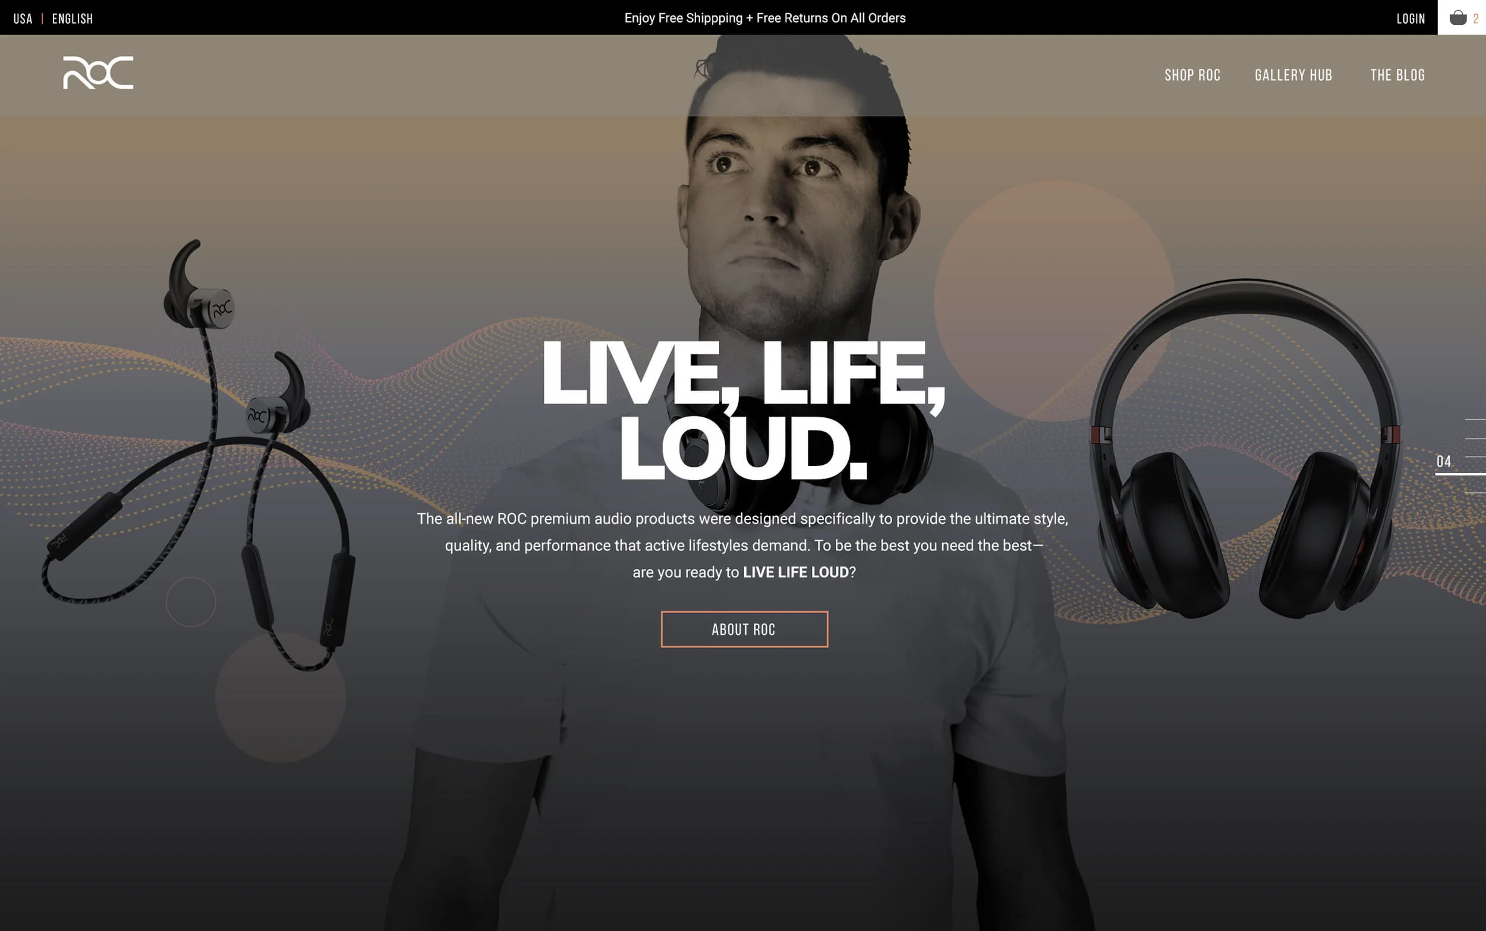Click the ROC logo in header

[x=98, y=73]
